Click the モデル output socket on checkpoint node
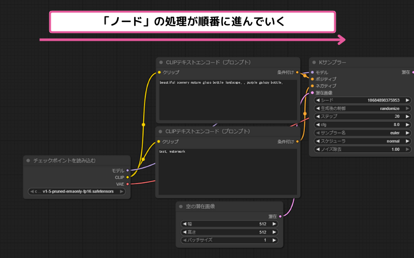Screen dimensions: 414x258 127,171
